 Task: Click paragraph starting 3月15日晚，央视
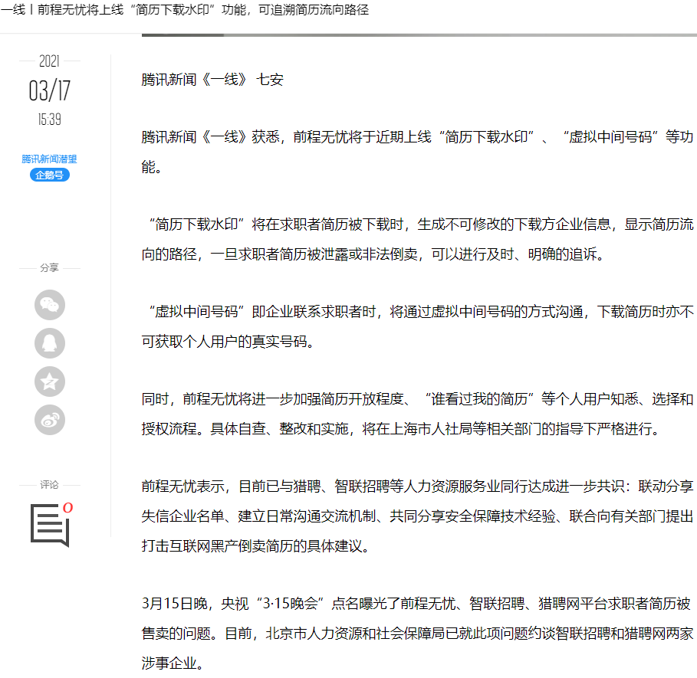[417, 633]
